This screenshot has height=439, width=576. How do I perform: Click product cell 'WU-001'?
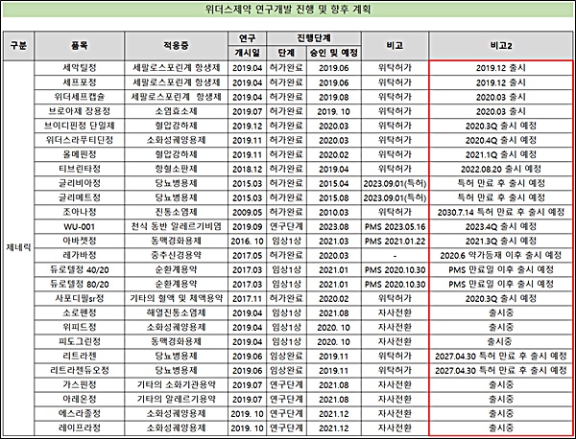[80, 226]
